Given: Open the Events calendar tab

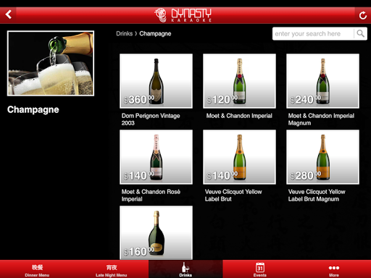Looking at the screenshot, I should [x=260, y=269].
